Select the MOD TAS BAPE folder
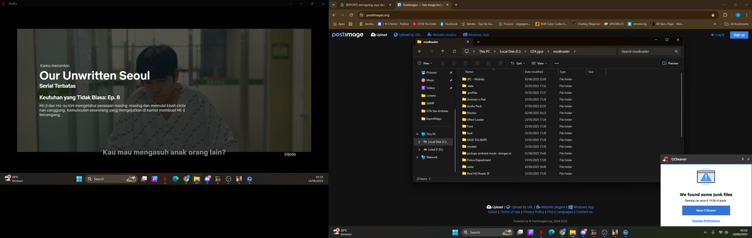 point(476,140)
